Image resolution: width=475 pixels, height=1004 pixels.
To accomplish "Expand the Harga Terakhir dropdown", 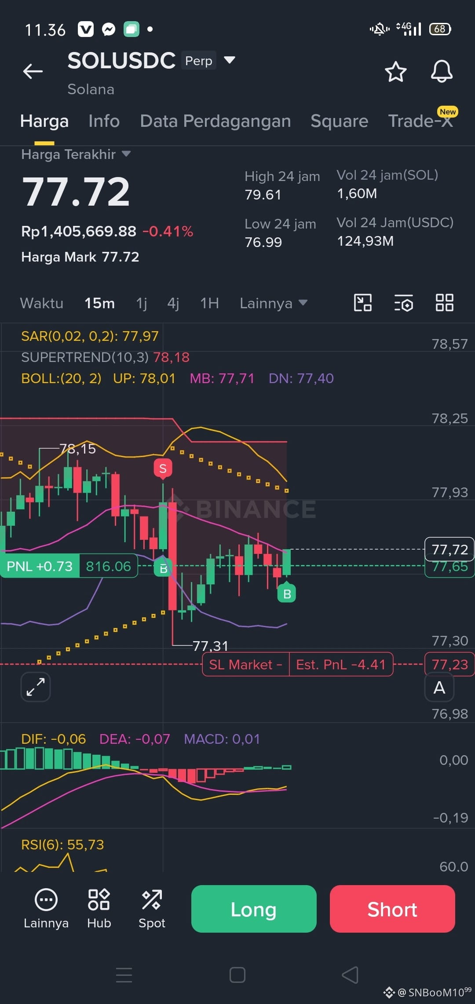I will tap(126, 154).
